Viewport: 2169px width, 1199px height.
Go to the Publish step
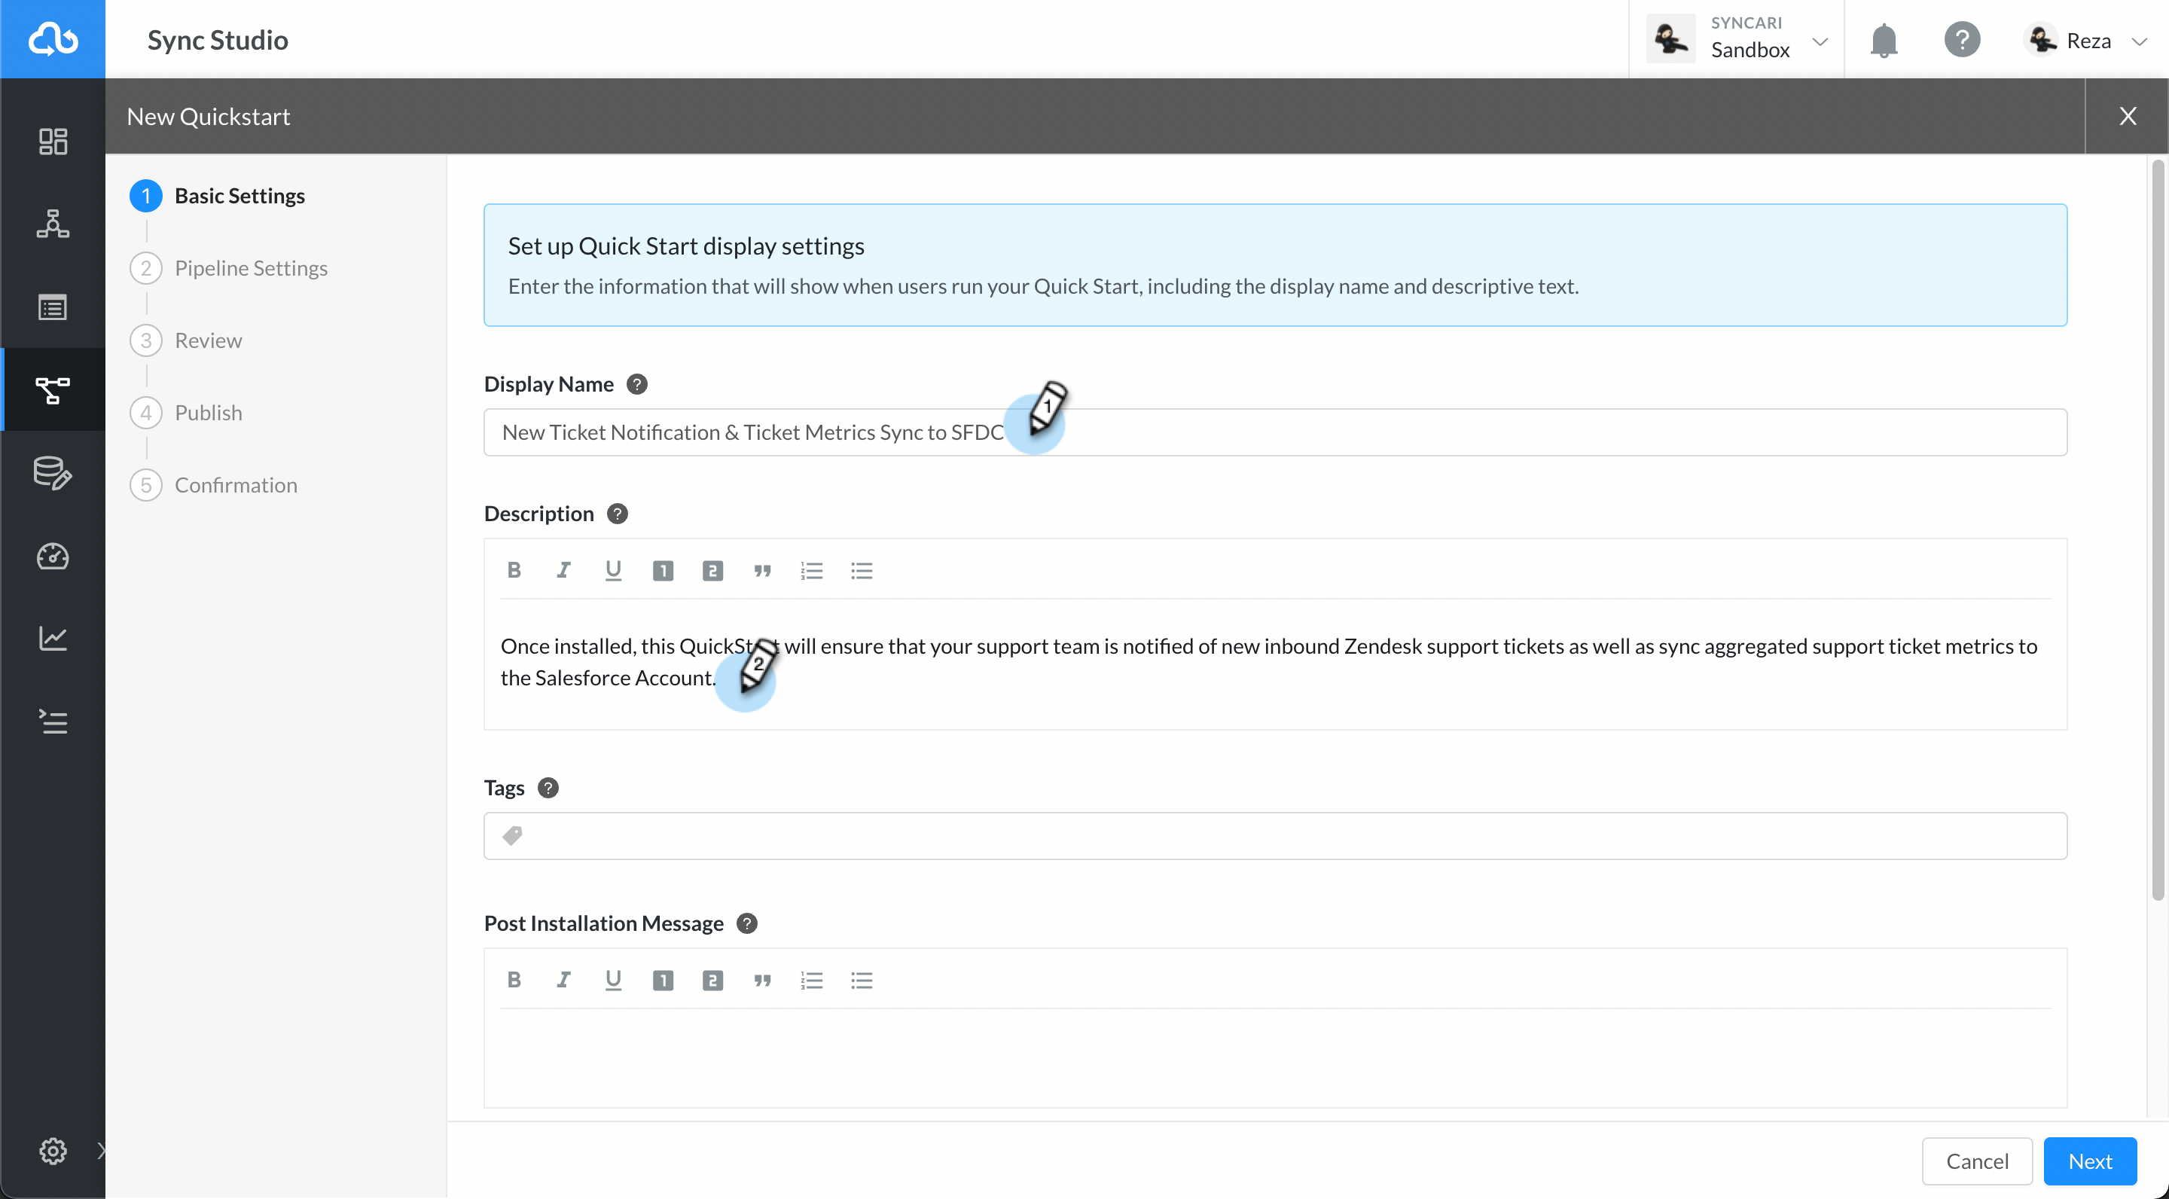pos(209,412)
